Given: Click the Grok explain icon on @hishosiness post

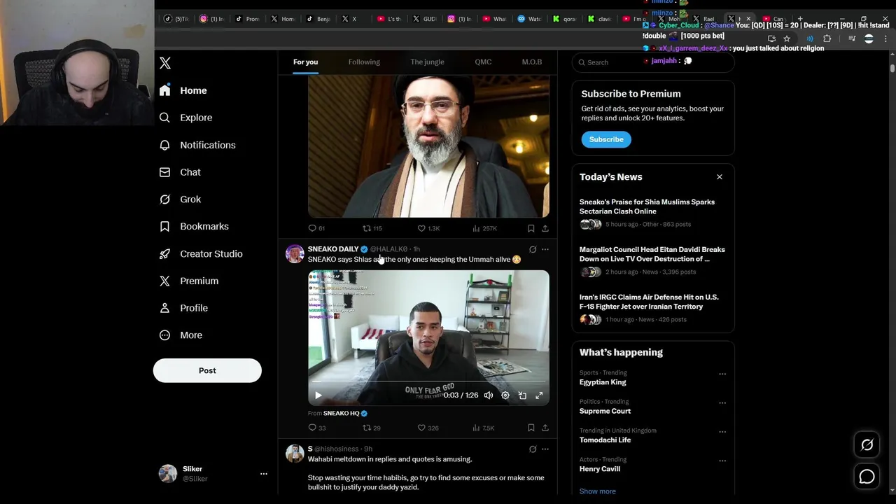Looking at the screenshot, I should pyautogui.click(x=533, y=449).
